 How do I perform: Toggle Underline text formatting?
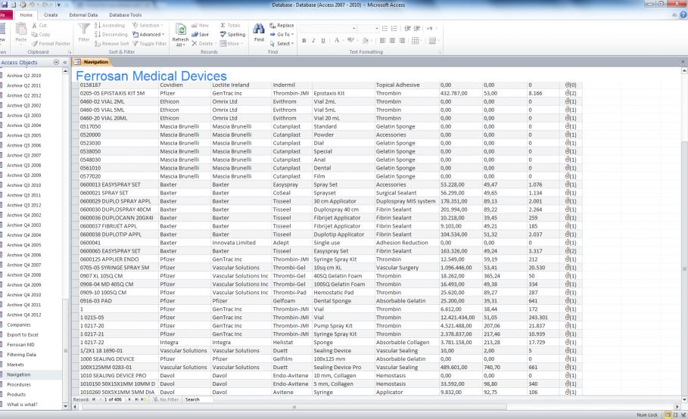[323, 41]
